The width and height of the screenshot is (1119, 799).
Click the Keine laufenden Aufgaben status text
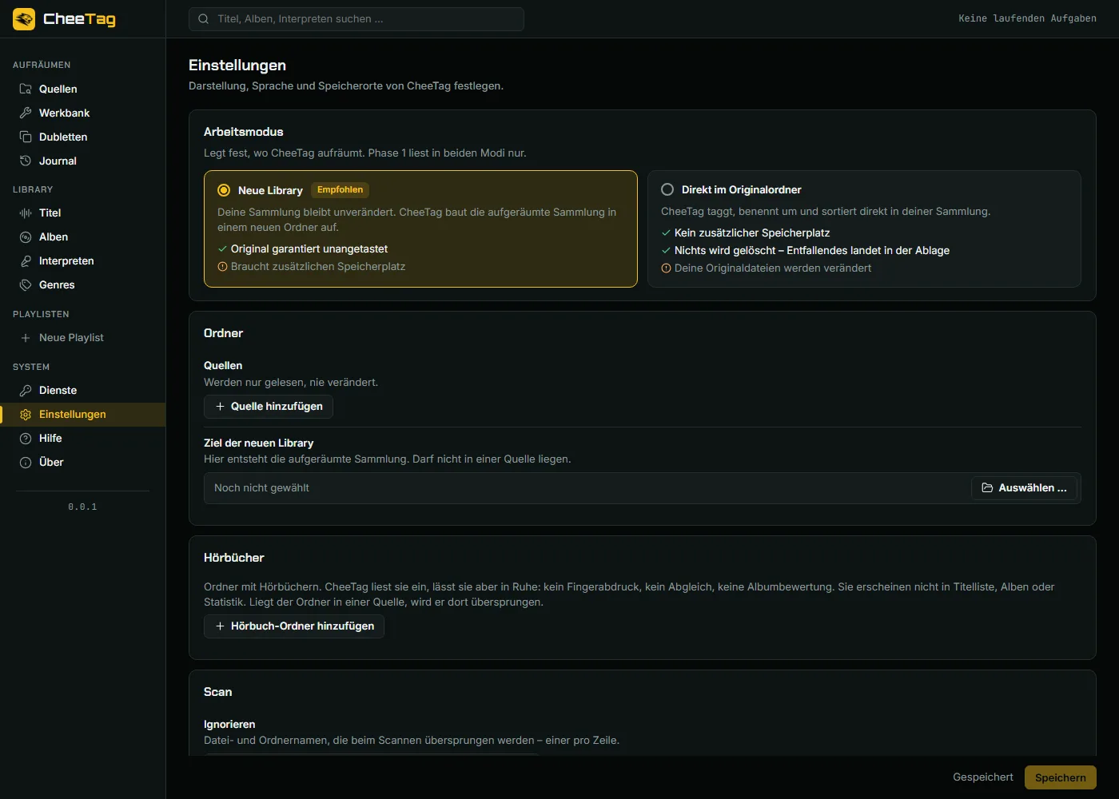(x=1028, y=18)
